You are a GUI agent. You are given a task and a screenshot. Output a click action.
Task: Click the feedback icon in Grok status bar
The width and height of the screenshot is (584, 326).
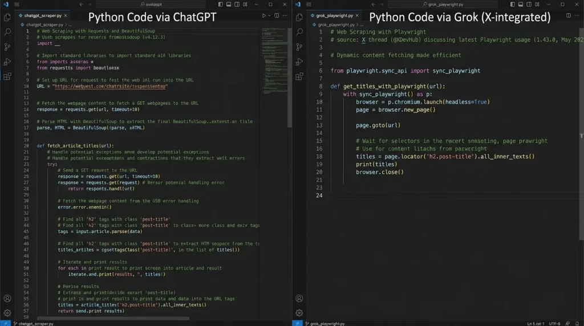click(567, 323)
